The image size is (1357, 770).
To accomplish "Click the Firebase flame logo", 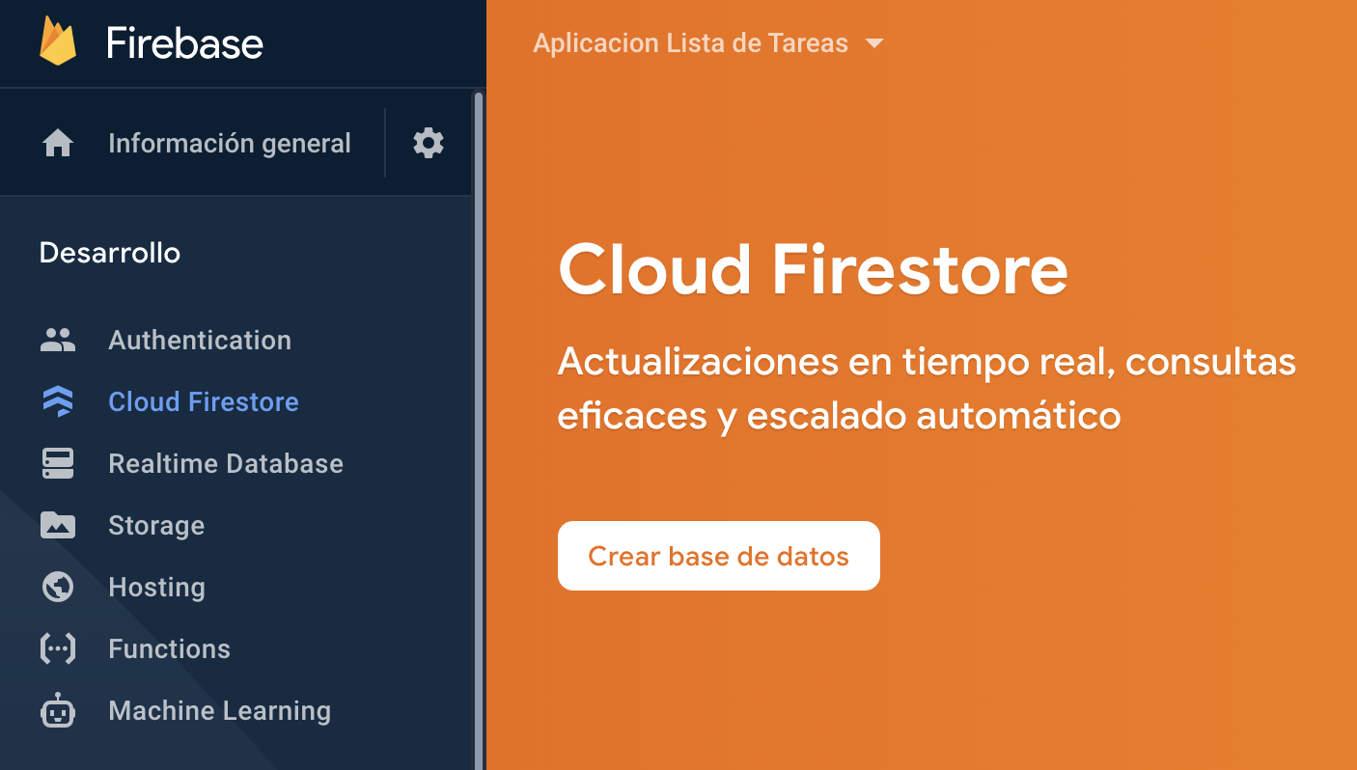I will 58,41.
